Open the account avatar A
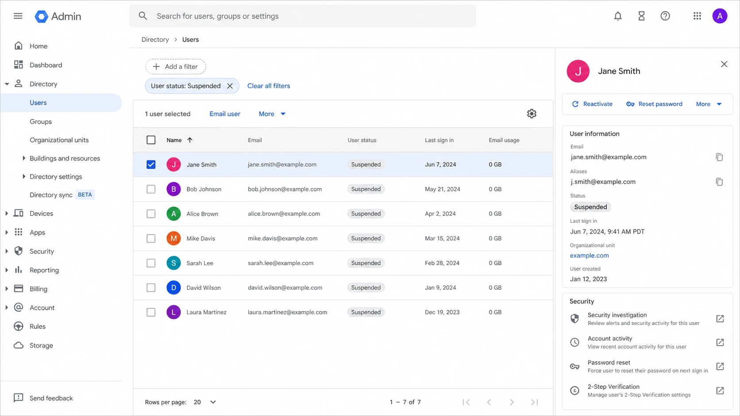Image resolution: width=740 pixels, height=416 pixels. pos(720,16)
